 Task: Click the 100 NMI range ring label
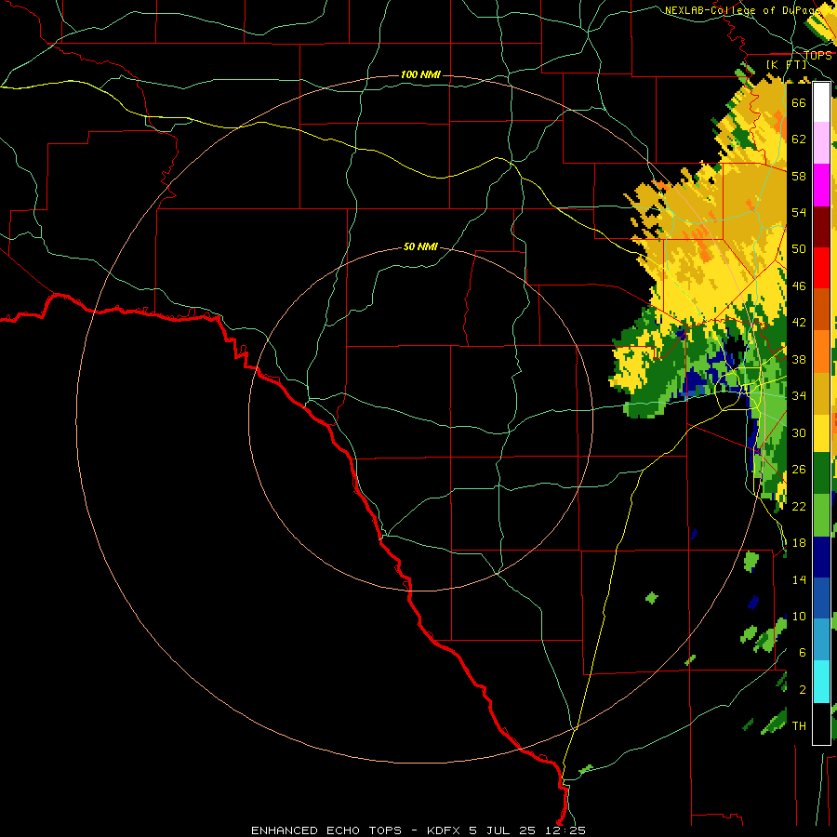tap(420, 74)
